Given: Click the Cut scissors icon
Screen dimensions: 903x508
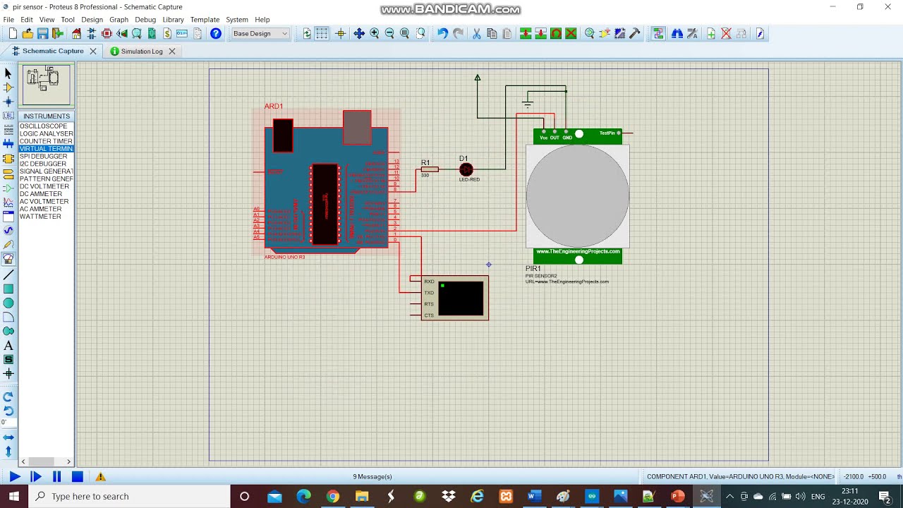Looking at the screenshot, I should [476, 34].
